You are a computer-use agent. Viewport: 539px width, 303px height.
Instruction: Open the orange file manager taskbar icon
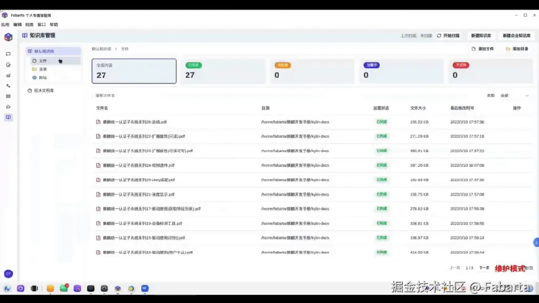pyautogui.click(x=50, y=289)
